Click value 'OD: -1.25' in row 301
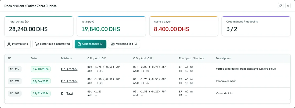 (x=95, y=91)
